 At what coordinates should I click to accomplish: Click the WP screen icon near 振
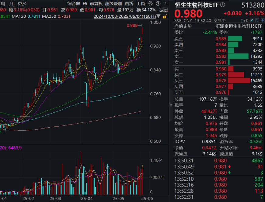click(166, 10)
